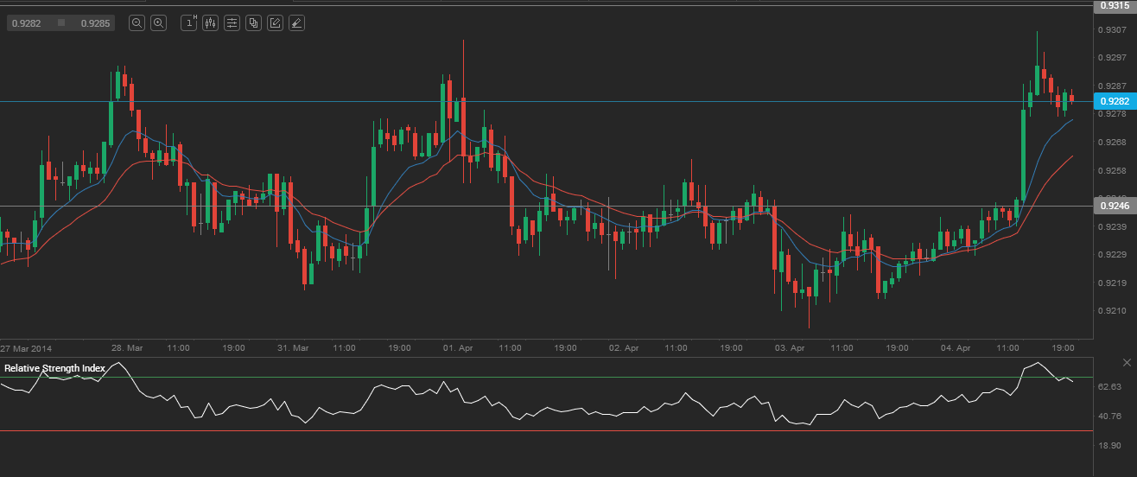Screen dimensions: 1137x477
Task: Open the drawing edit tool icon
Action: coord(275,23)
